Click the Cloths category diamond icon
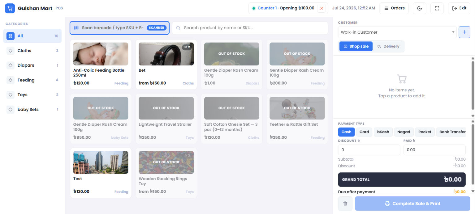This screenshot has height=214, width=475. pyautogui.click(x=11, y=51)
